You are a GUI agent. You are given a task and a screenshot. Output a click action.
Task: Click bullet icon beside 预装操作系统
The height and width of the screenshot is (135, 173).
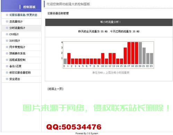(x=7, y=53)
